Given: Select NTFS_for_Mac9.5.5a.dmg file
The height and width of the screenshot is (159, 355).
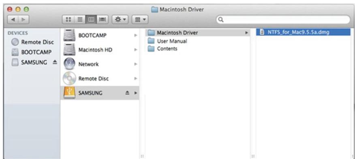Looking at the screenshot, I should (303, 32).
